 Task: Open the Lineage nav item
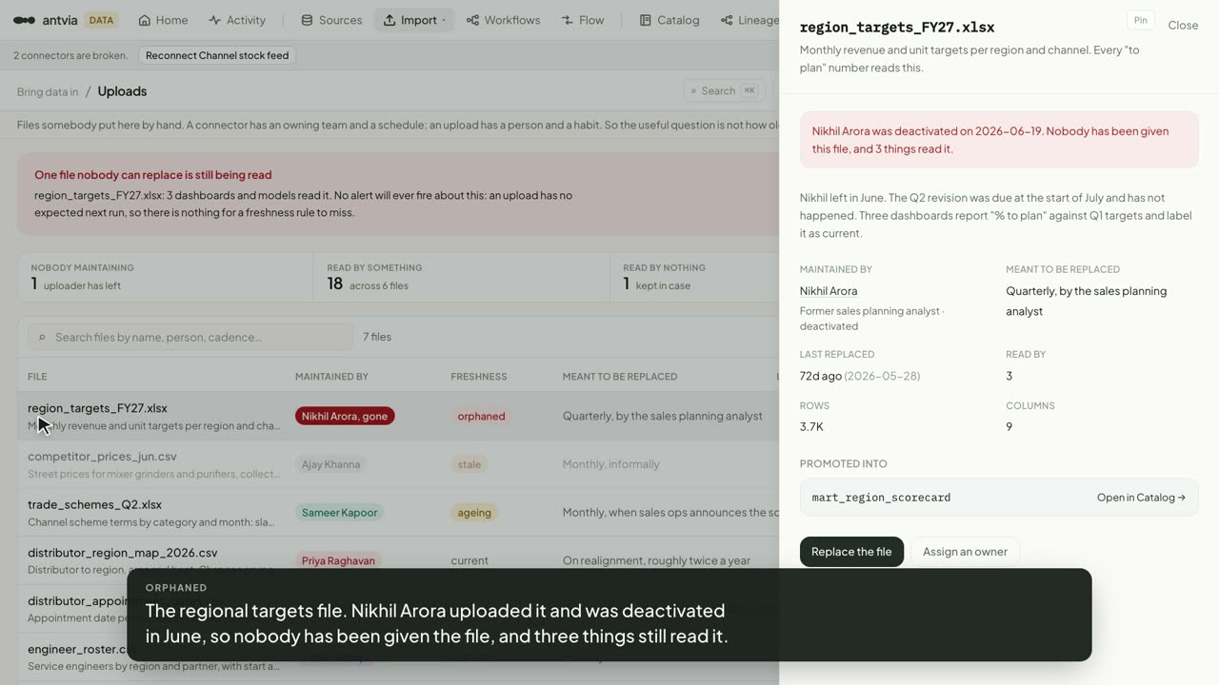coord(749,20)
